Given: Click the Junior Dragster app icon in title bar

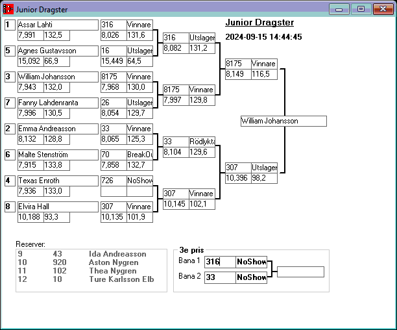Looking at the screenshot, I should 8,9.
